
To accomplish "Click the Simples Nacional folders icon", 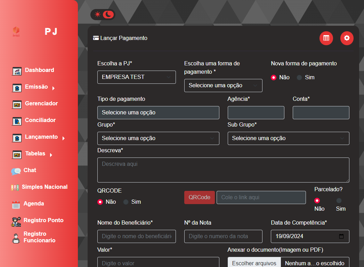I will pos(15,187).
